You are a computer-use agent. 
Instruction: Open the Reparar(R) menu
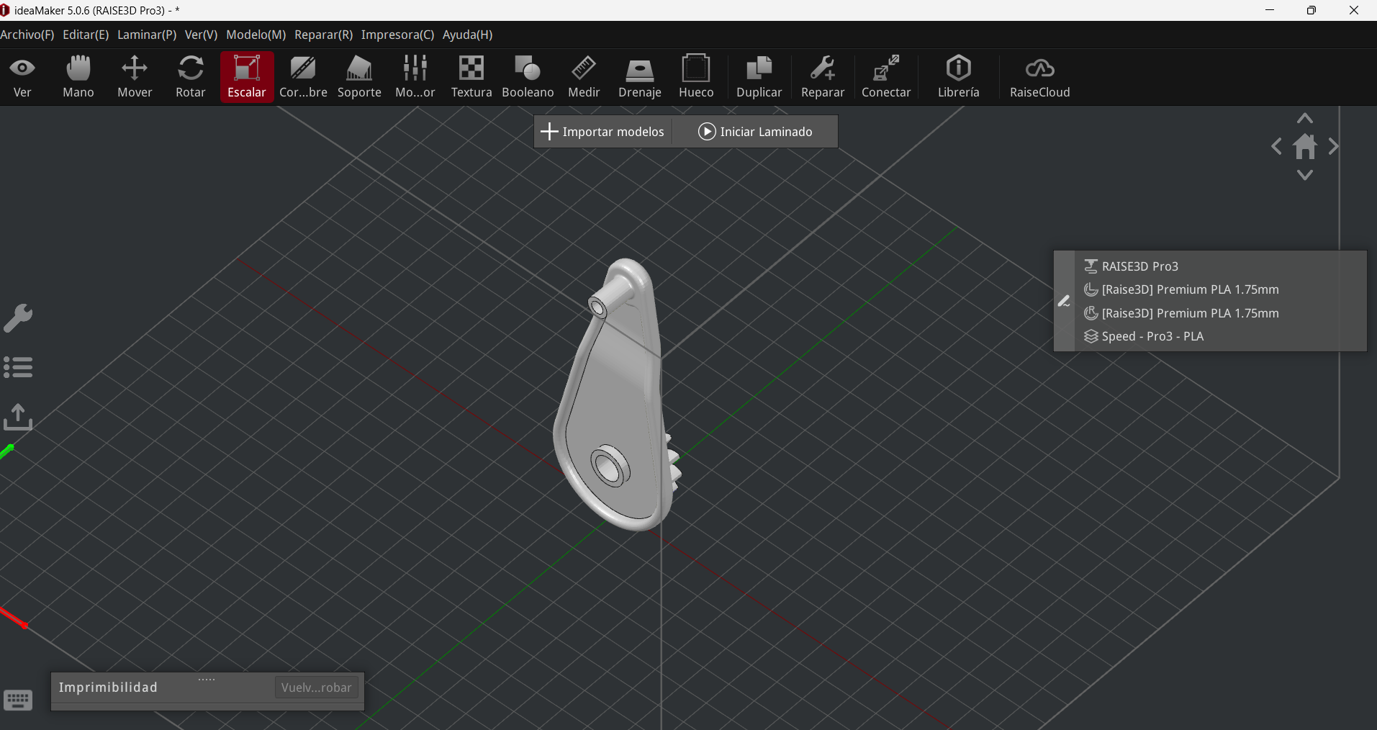323,35
